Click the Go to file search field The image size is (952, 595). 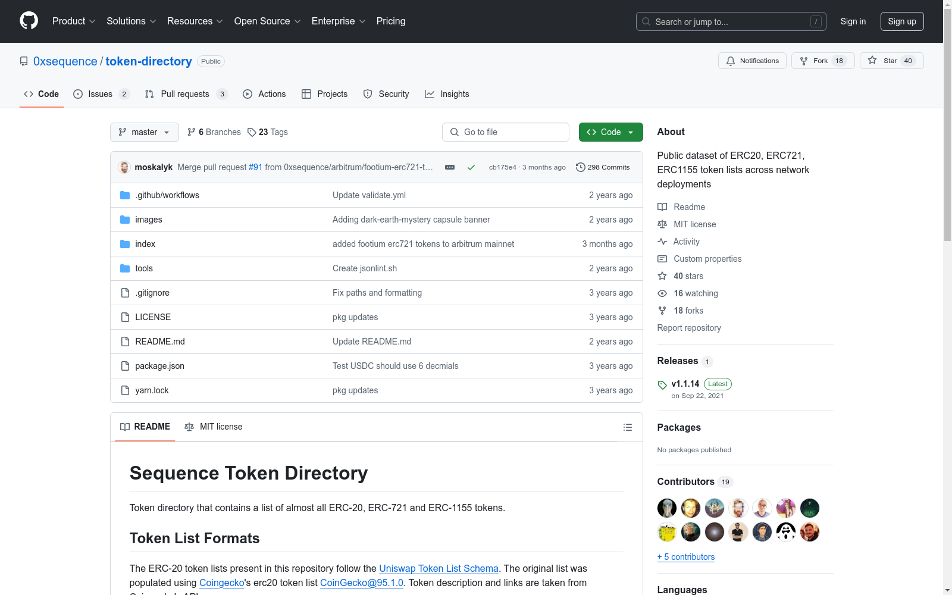point(506,132)
